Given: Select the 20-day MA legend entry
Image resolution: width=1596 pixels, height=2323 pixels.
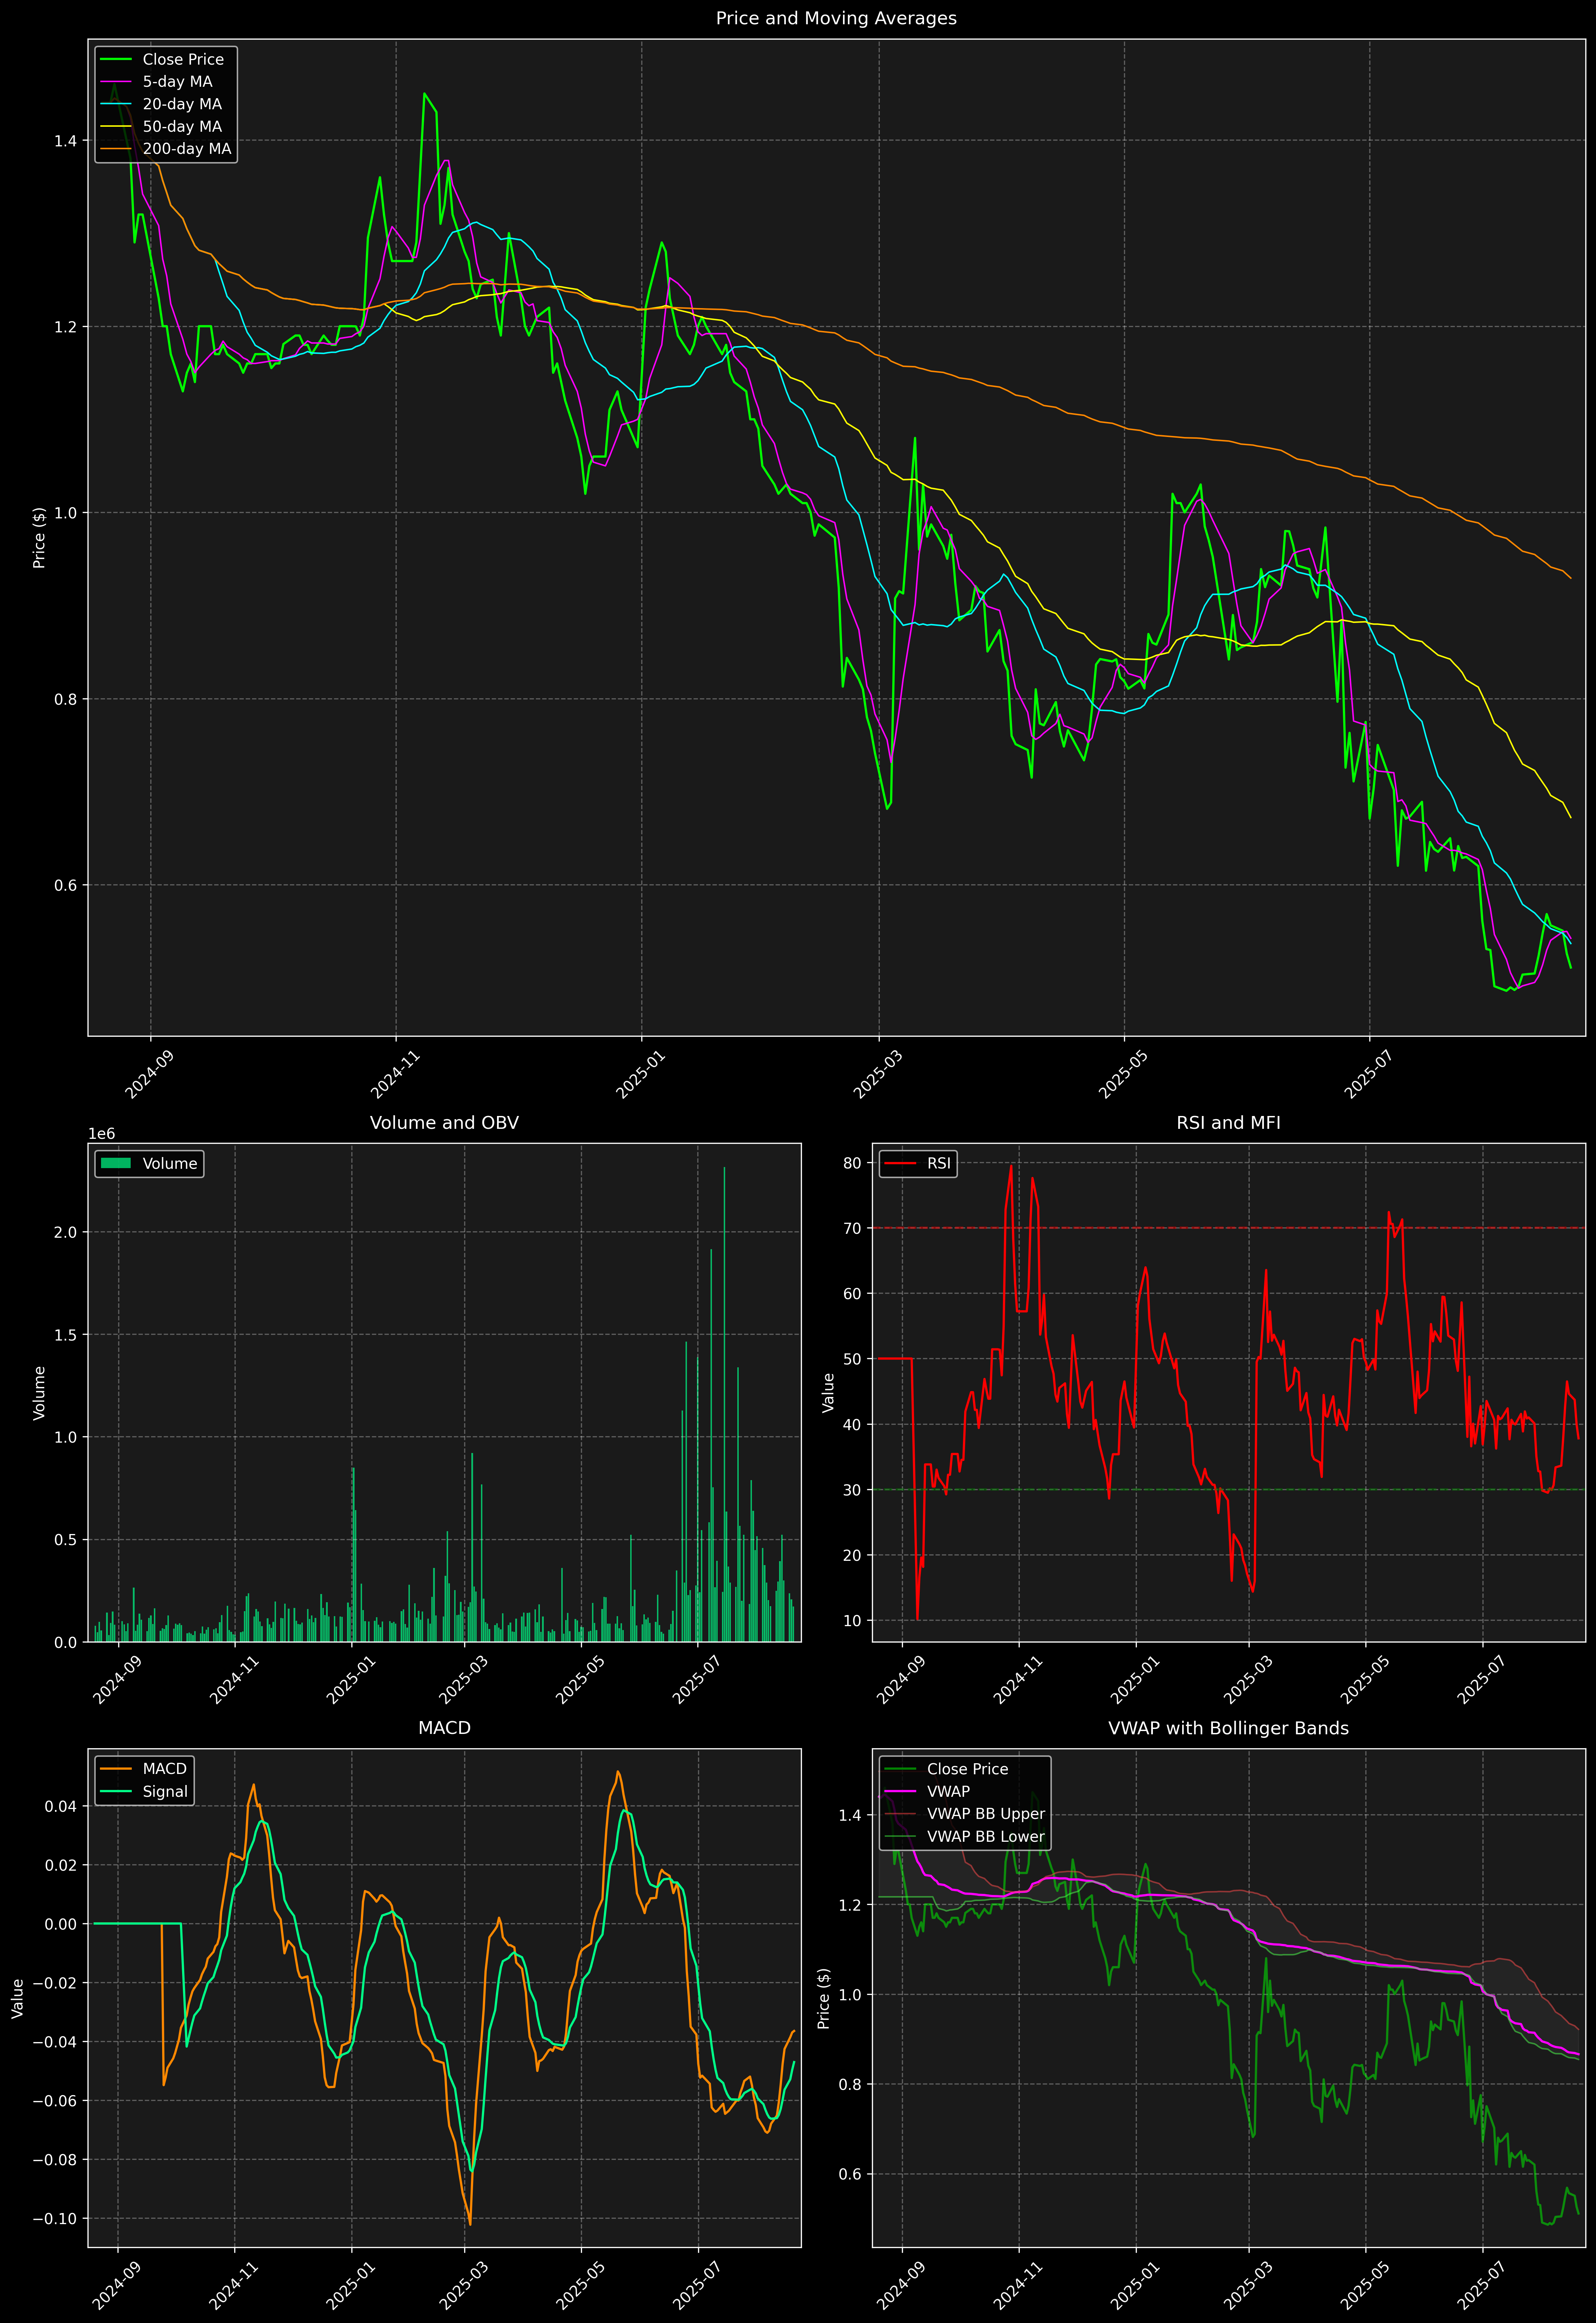Looking at the screenshot, I should tap(182, 104).
